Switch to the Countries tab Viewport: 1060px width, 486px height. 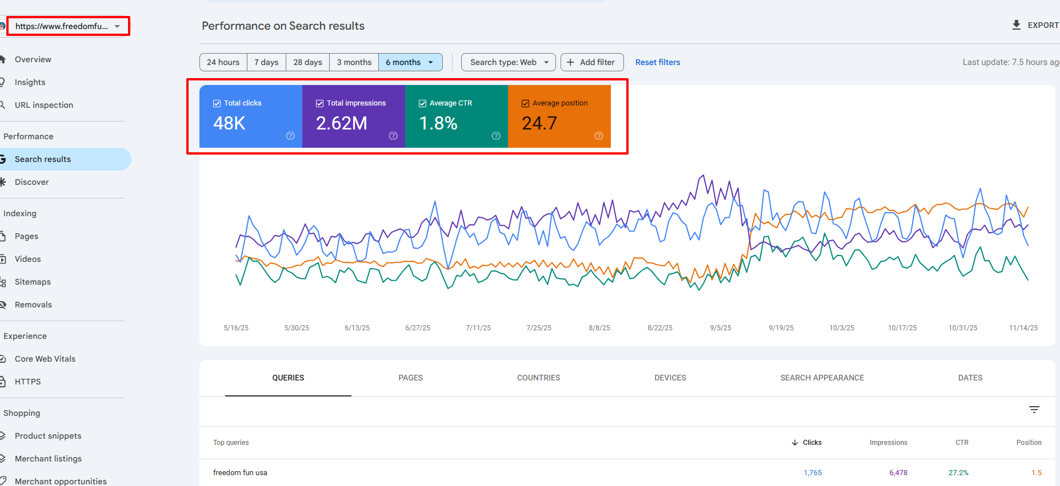coord(538,378)
